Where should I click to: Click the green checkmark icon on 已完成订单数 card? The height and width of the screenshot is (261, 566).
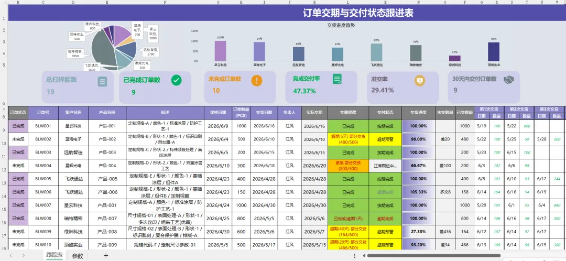176,80
